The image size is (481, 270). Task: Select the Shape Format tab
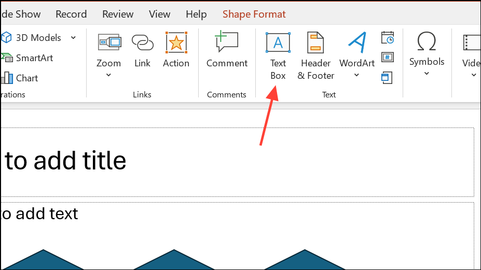(254, 14)
